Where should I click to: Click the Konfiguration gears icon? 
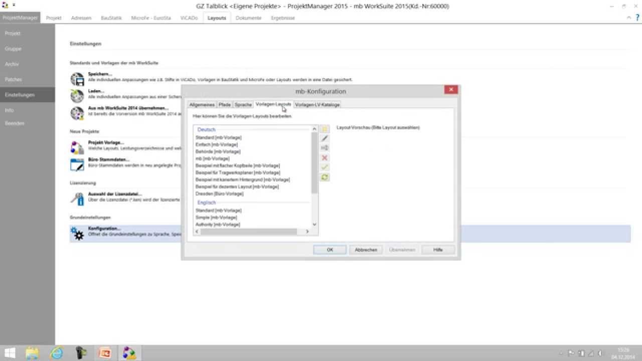coord(77,233)
